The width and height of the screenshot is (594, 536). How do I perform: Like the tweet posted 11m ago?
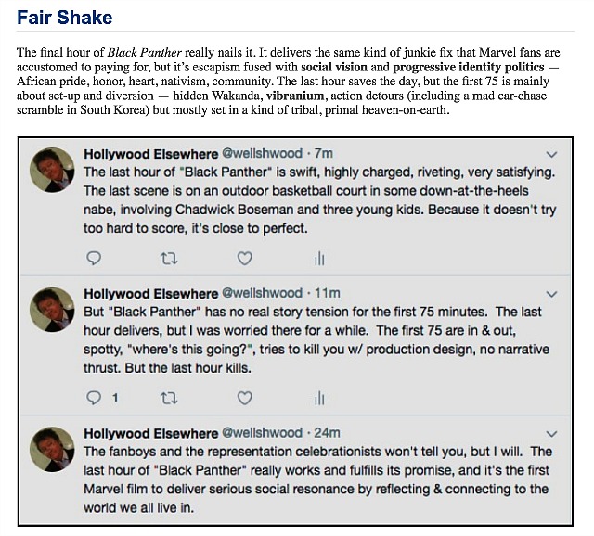(x=244, y=398)
